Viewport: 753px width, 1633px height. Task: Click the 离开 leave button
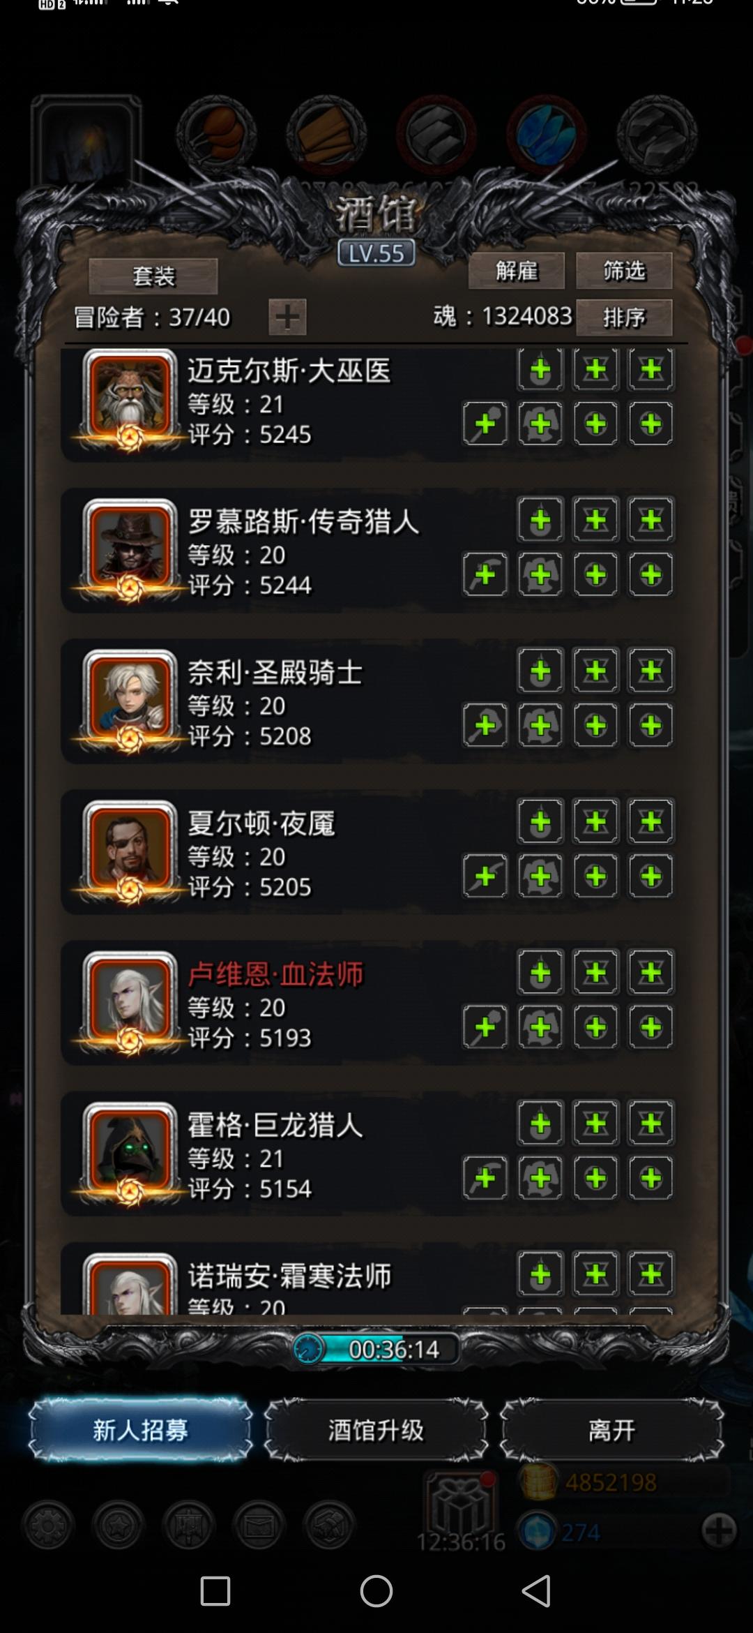(x=611, y=1430)
